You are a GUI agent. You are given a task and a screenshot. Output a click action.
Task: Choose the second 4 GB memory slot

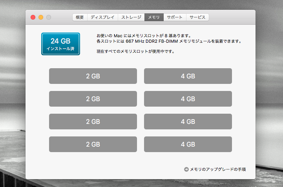tap(188, 99)
